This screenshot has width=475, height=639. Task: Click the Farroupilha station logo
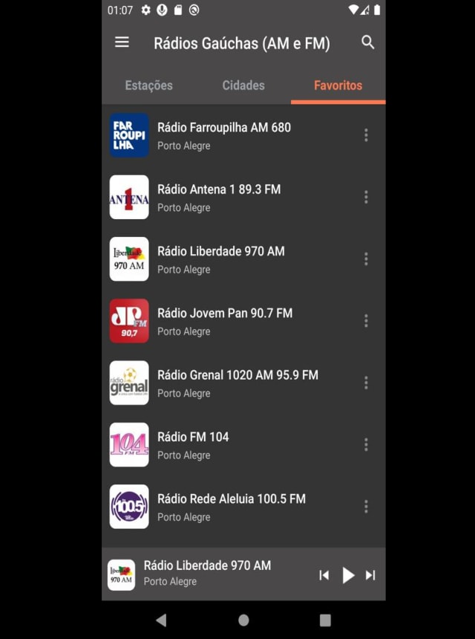pos(129,135)
